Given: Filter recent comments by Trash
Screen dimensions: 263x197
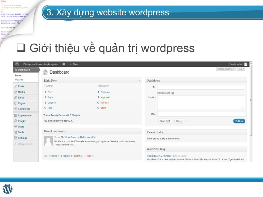Looking at the screenshot, I should click(x=88, y=156).
